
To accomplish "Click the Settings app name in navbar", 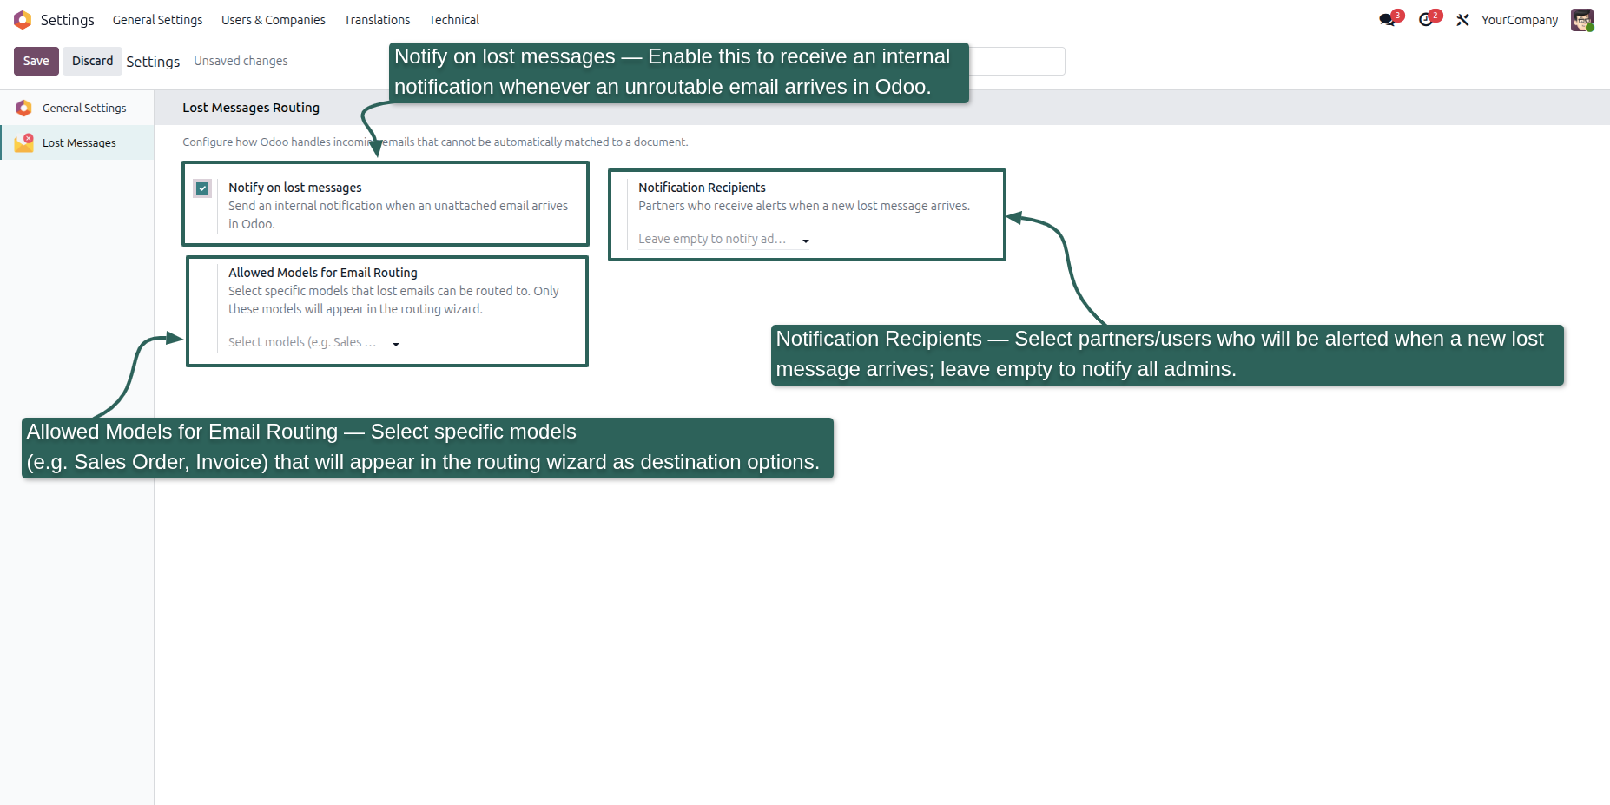I will (67, 20).
